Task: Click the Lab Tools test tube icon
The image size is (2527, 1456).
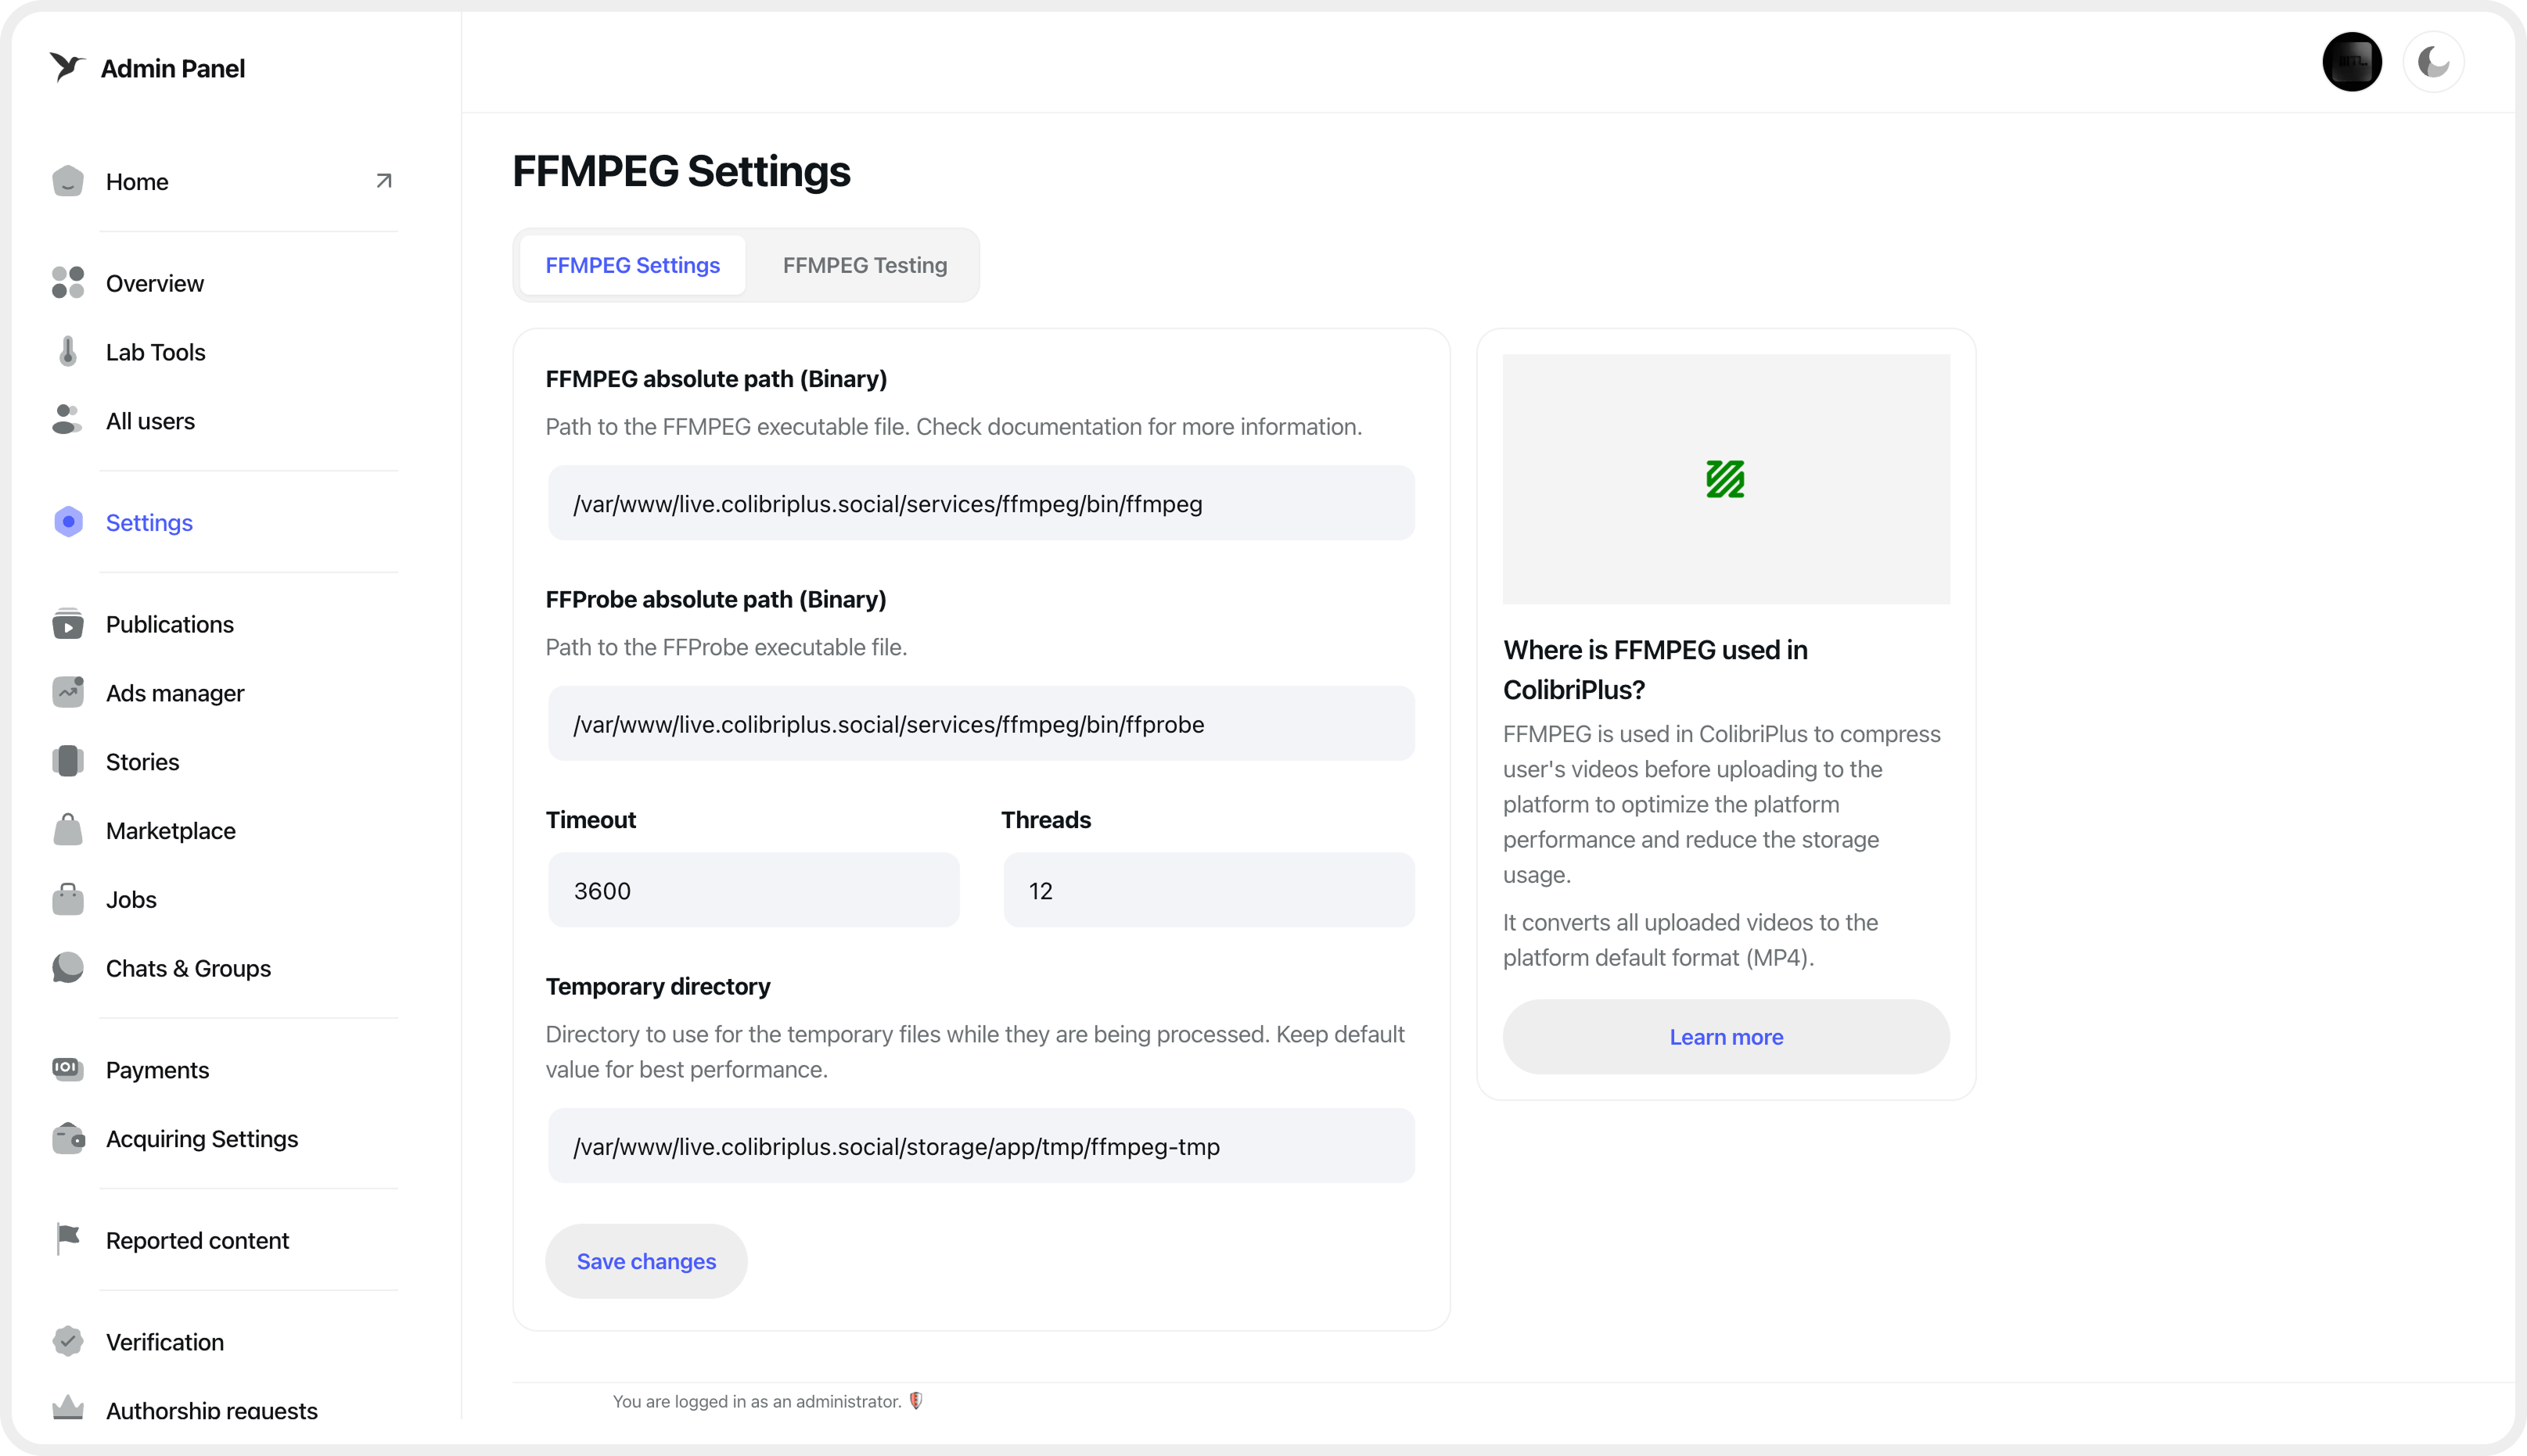Action: [x=68, y=352]
